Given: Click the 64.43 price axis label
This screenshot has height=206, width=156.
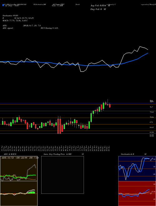Looking at the screenshot, I should [152, 127].
